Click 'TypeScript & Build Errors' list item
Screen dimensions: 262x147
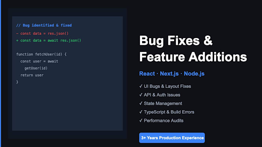point(167,112)
